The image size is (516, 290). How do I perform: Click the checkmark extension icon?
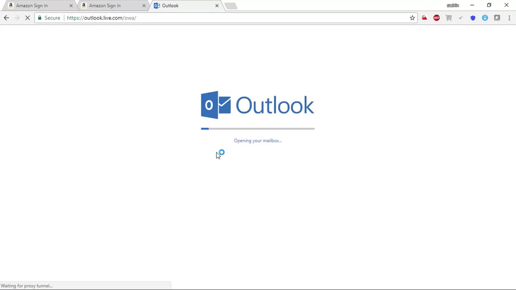(461, 18)
